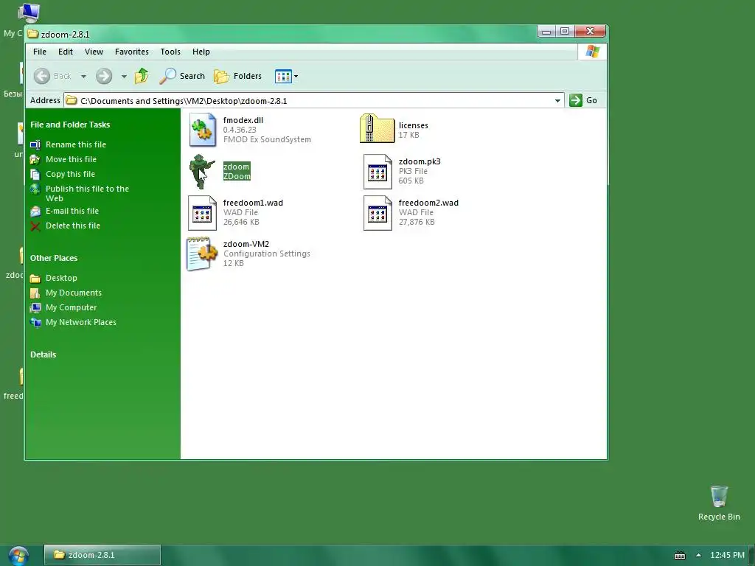Select the freedoom1.wad file icon
The image size is (755, 566).
202,213
